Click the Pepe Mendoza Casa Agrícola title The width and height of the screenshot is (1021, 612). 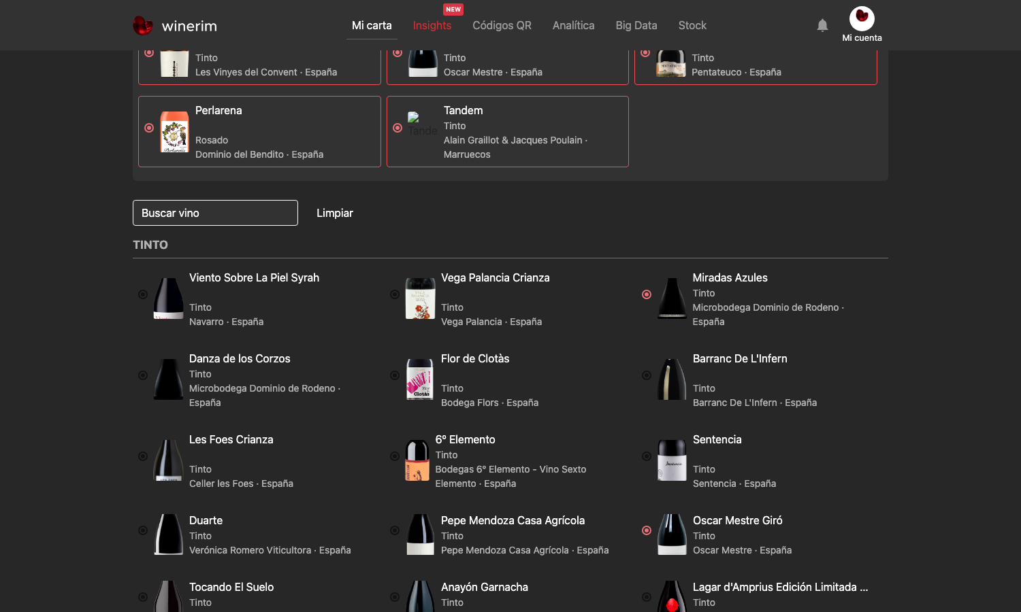(x=513, y=520)
